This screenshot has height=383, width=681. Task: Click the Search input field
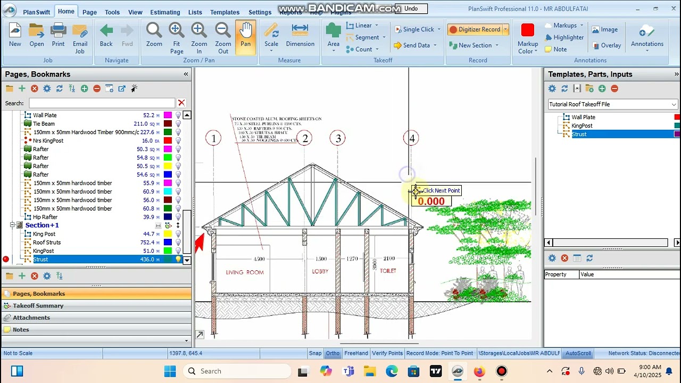(x=102, y=103)
